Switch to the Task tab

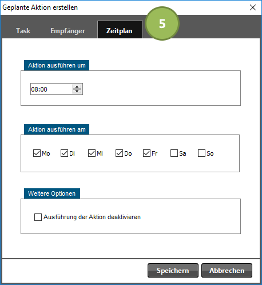23,31
